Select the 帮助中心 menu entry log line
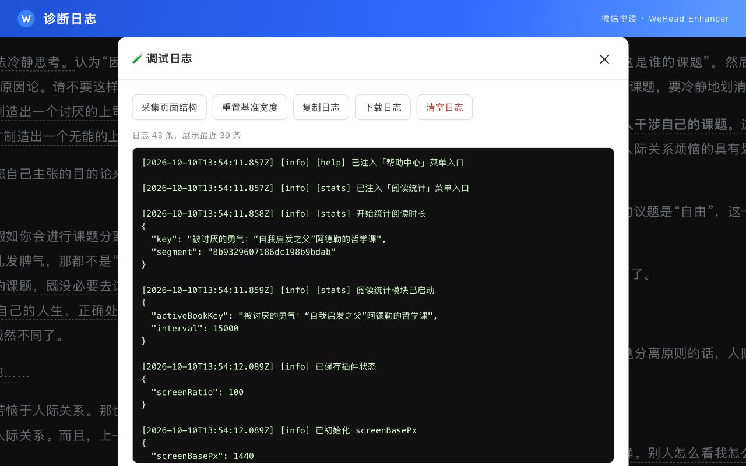Image resolution: width=746 pixels, height=466 pixels. [303, 163]
